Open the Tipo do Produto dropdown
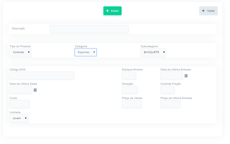 point(20,52)
